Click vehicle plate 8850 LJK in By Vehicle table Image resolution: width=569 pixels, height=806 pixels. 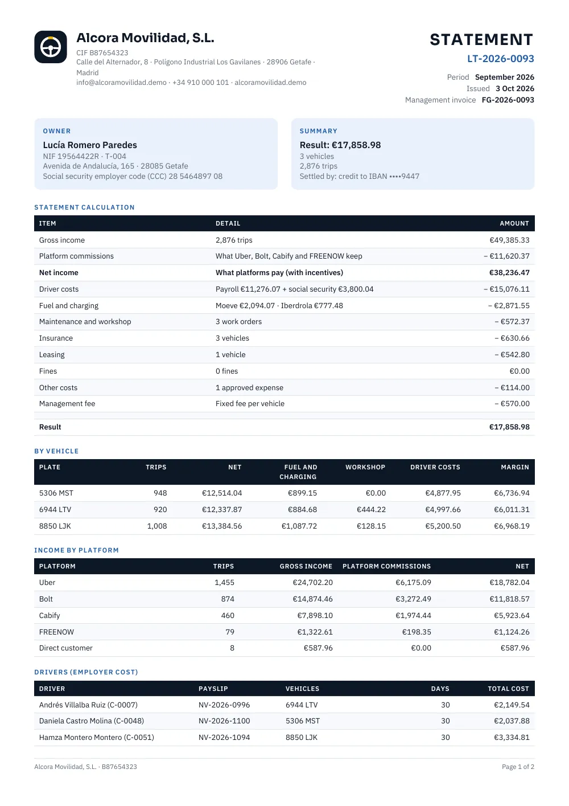pyautogui.click(x=55, y=526)
